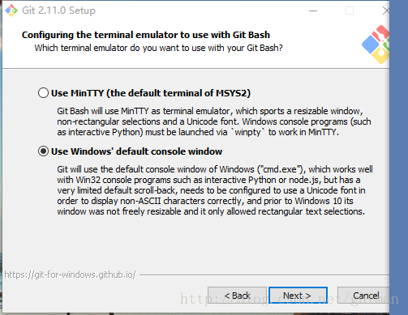Click the Git icon in title bar
The width and height of the screenshot is (408, 315).
pyautogui.click(x=11, y=11)
